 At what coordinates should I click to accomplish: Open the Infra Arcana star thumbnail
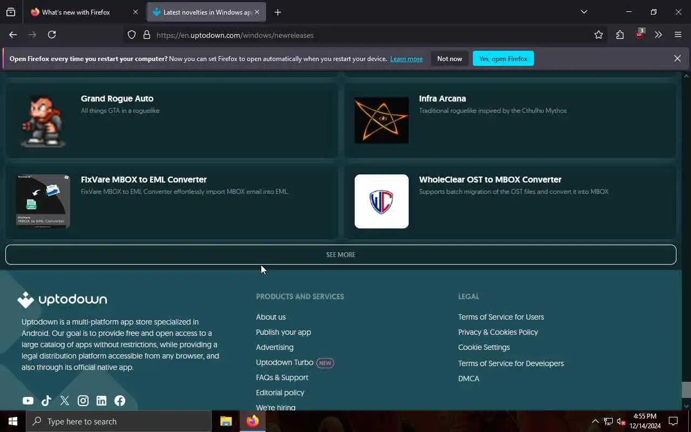click(382, 120)
